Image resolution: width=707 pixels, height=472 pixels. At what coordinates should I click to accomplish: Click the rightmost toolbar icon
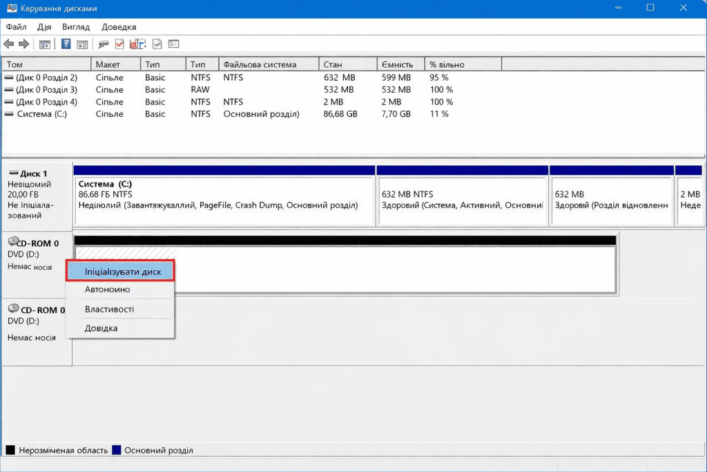[173, 44]
